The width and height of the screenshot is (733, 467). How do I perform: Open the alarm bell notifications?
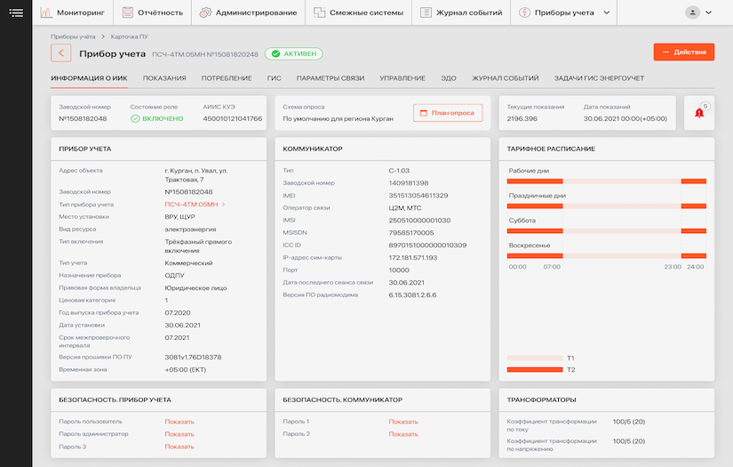[x=699, y=113]
